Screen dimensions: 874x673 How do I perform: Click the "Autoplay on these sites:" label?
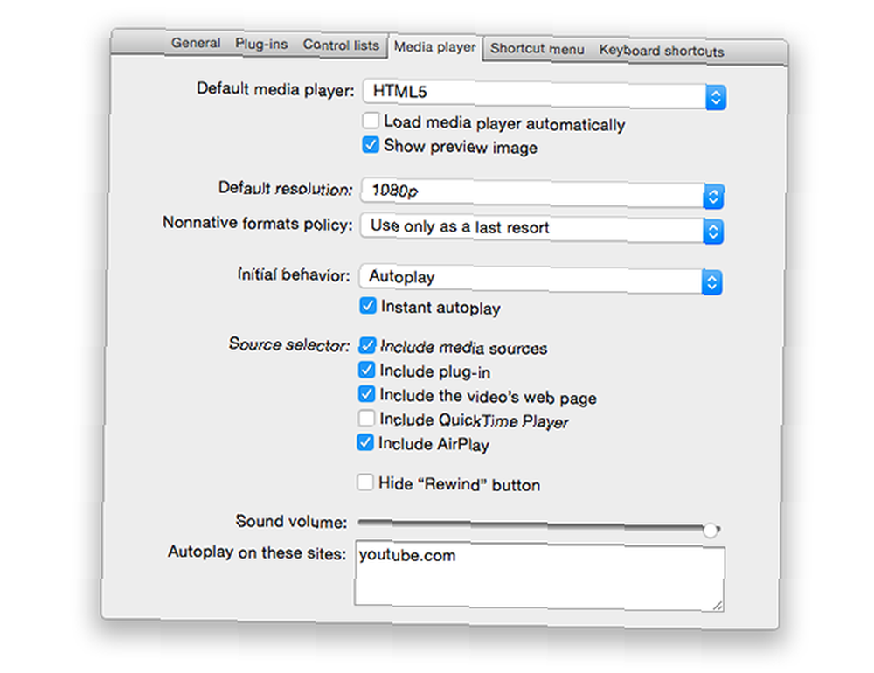257,552
